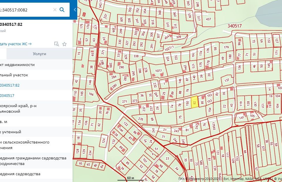Image resolution: width=282 pixels, height=182 pixels.
Task: Switch to the Услуги tab
Action: (x=39, y=54)
